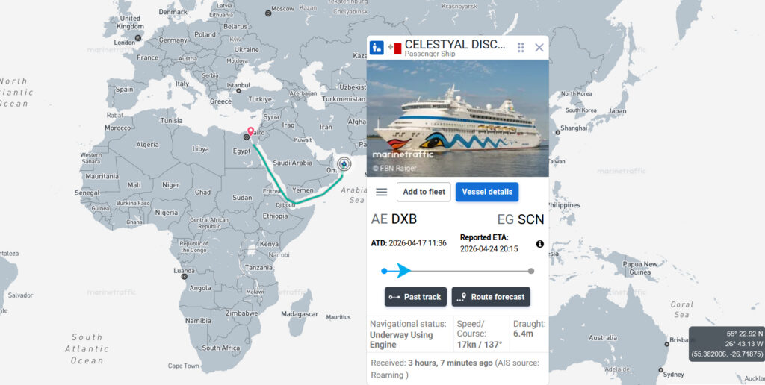Screen dimensions: 765x385
Task: Click the Reported ETA info icon
Action: click(x=540, y=244)
